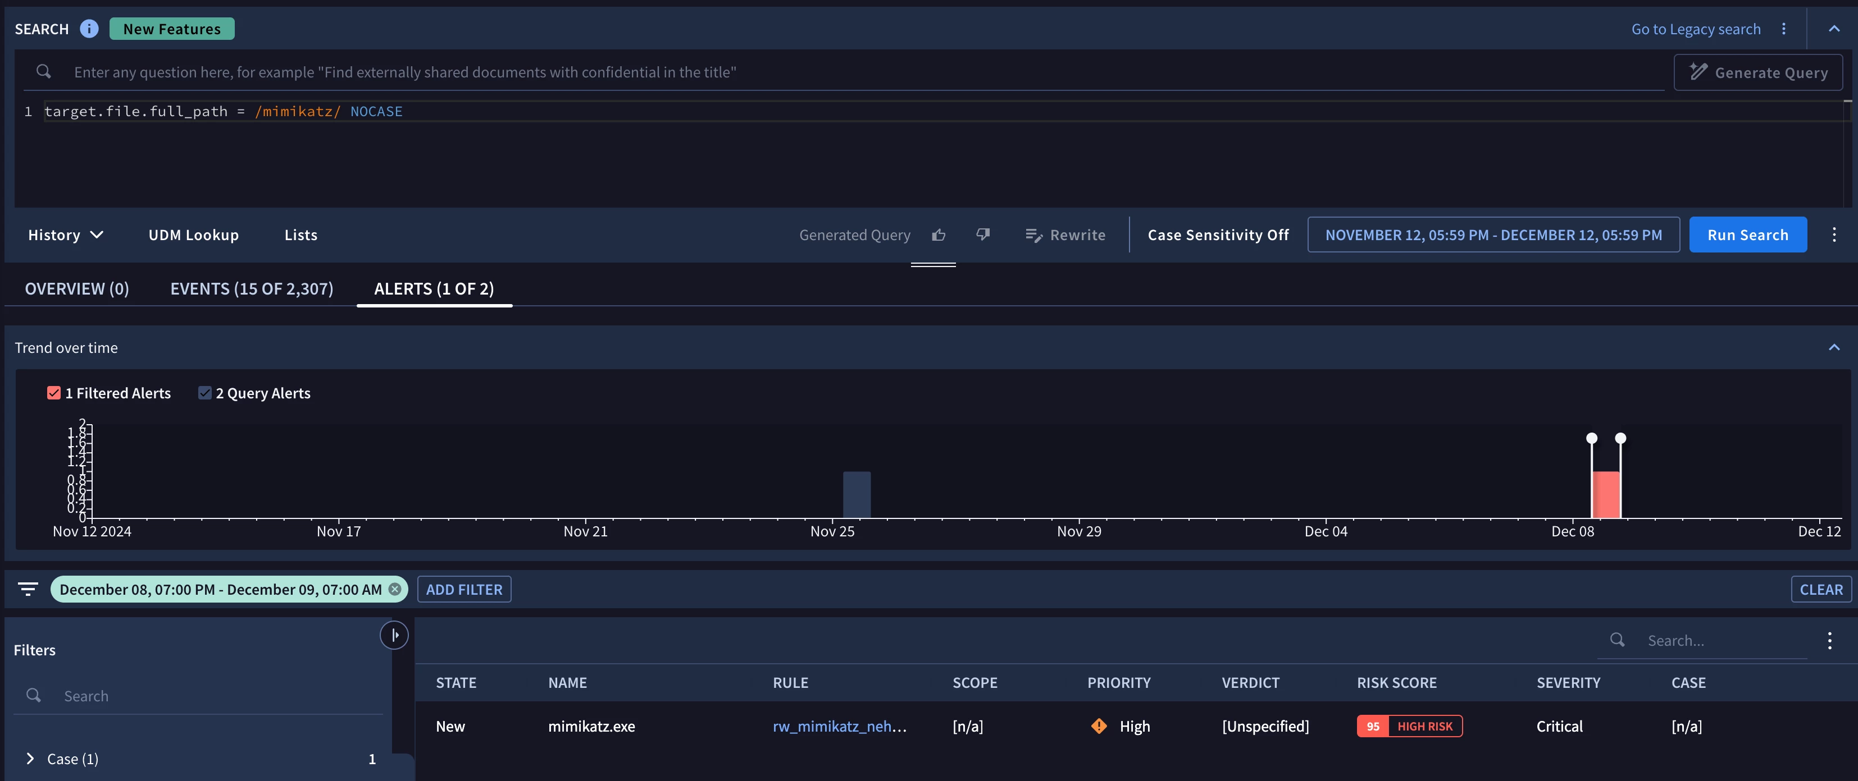This screenshot has height=781, width=1858.
Task: Click the left time range handle on chart
Action: pos(1591,438)
